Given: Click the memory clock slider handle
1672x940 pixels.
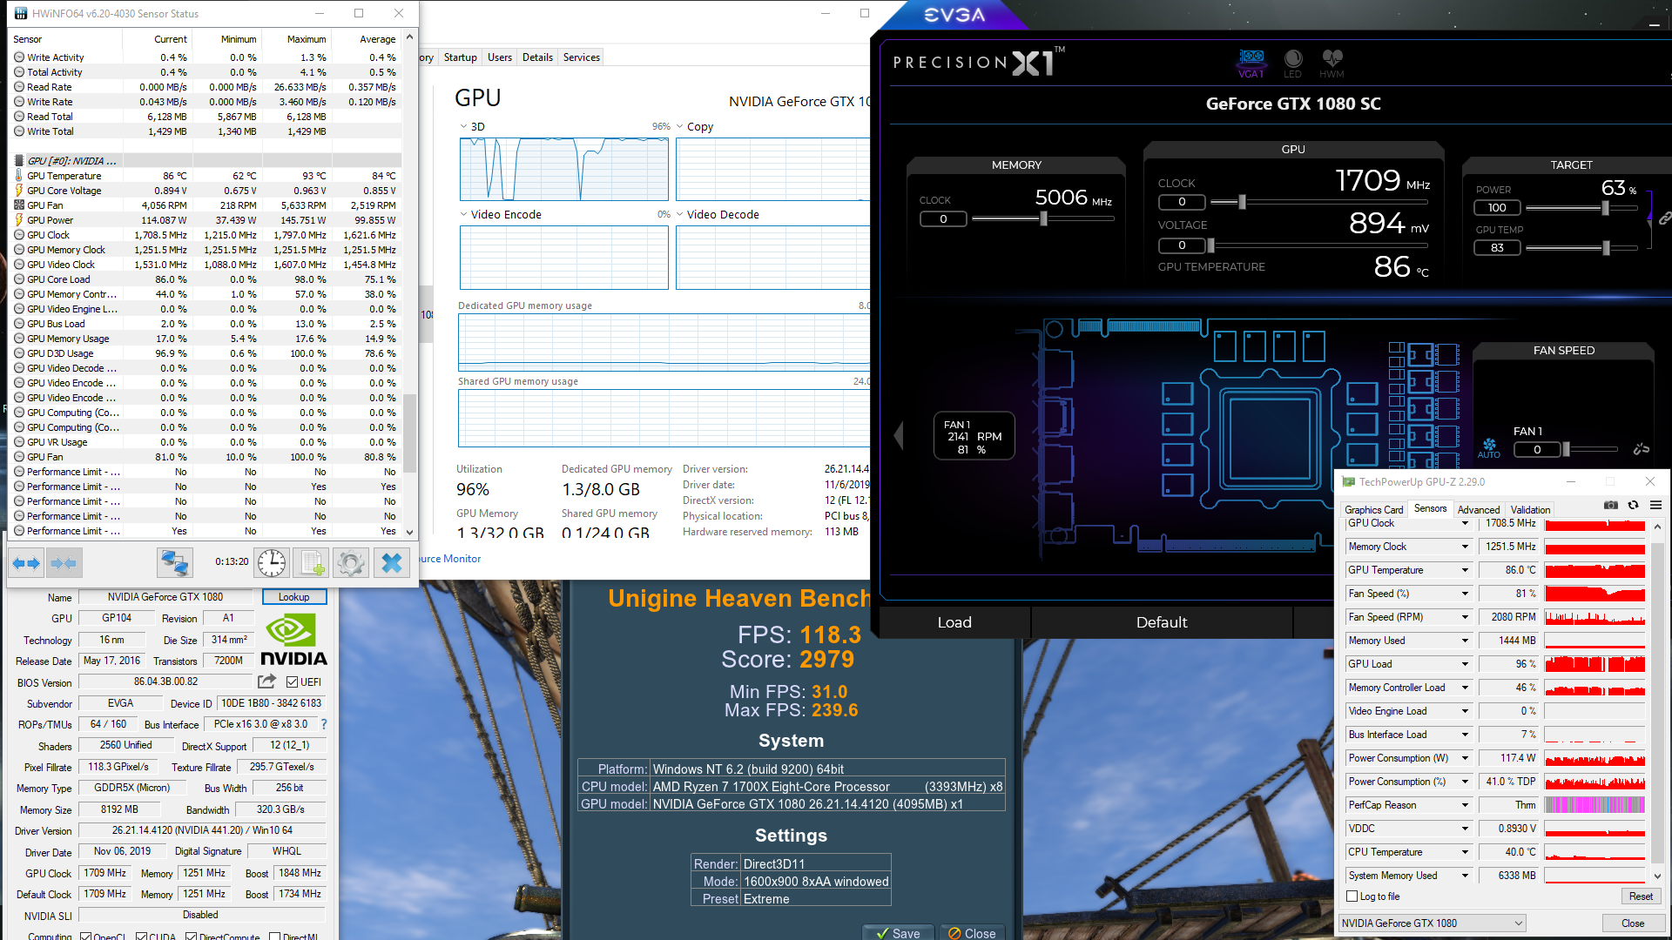Looking at the screenshot, I should click(x=1043, y=218).
